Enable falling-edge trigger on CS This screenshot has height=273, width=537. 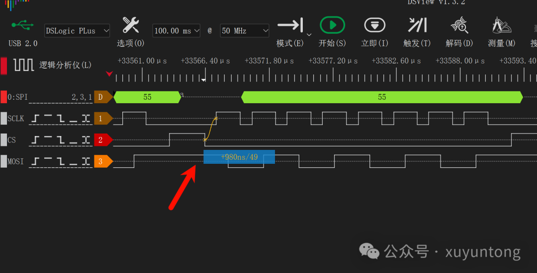click(x=60, y=140)
